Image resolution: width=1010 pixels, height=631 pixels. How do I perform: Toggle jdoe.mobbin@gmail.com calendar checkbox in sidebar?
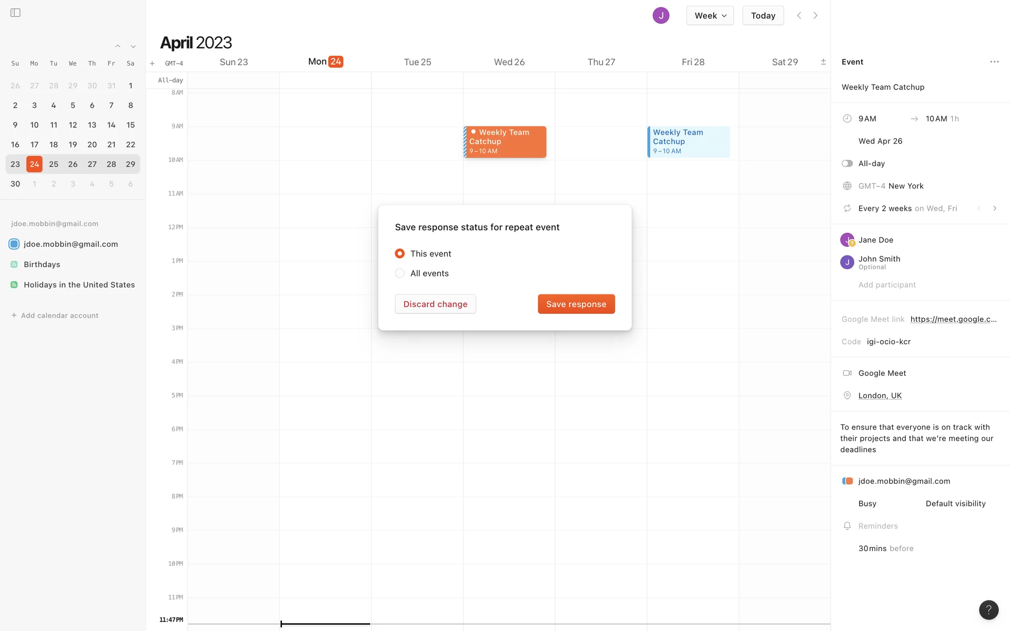[14, 244]
